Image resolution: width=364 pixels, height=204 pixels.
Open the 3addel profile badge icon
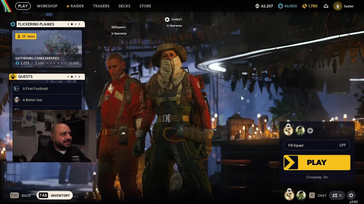coord(338,6)
